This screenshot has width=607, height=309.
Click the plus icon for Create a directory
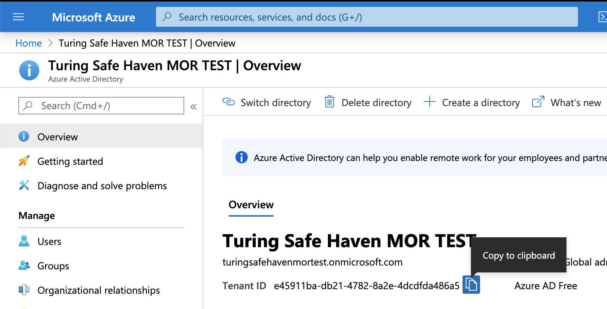coord(430,102)
